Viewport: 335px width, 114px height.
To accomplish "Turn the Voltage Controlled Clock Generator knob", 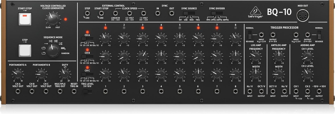I will tap(53, 19).
